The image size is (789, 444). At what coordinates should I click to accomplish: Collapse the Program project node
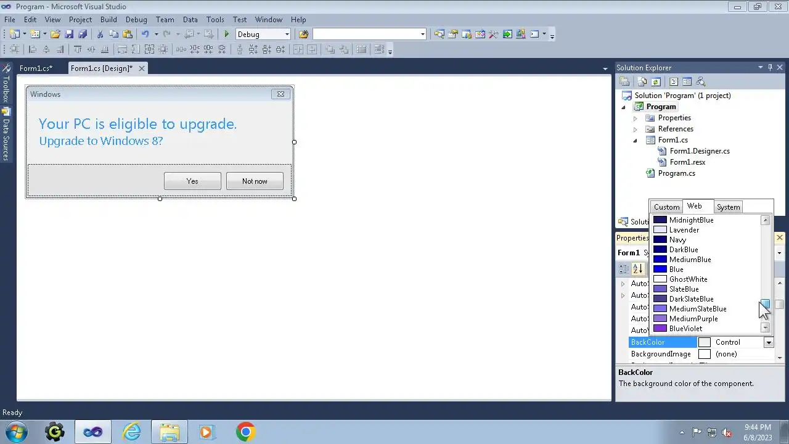(623, 107)
